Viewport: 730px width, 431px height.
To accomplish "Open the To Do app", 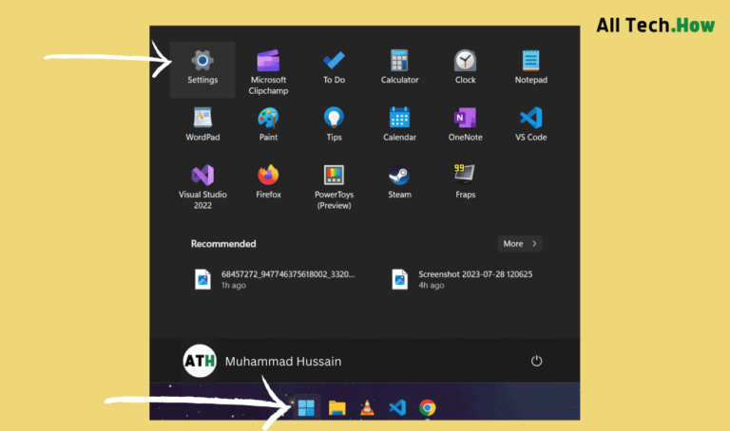I will pyautogui.click(x=334, y=67).
